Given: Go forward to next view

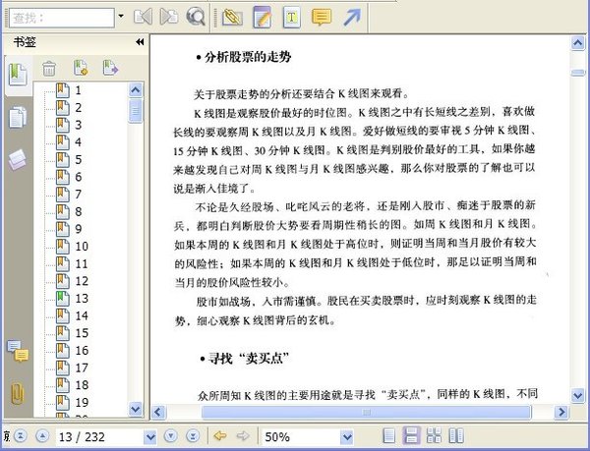Looking at the screenshot, I should pyautogui.click(x=243, y=436).
